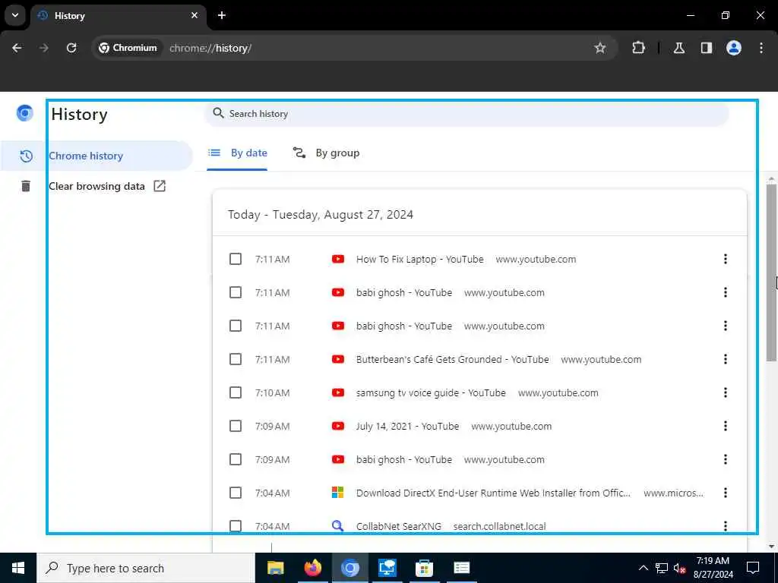Click the Chrome history clock icon
This screenshot has height=583, width=778.
(26, 156)
